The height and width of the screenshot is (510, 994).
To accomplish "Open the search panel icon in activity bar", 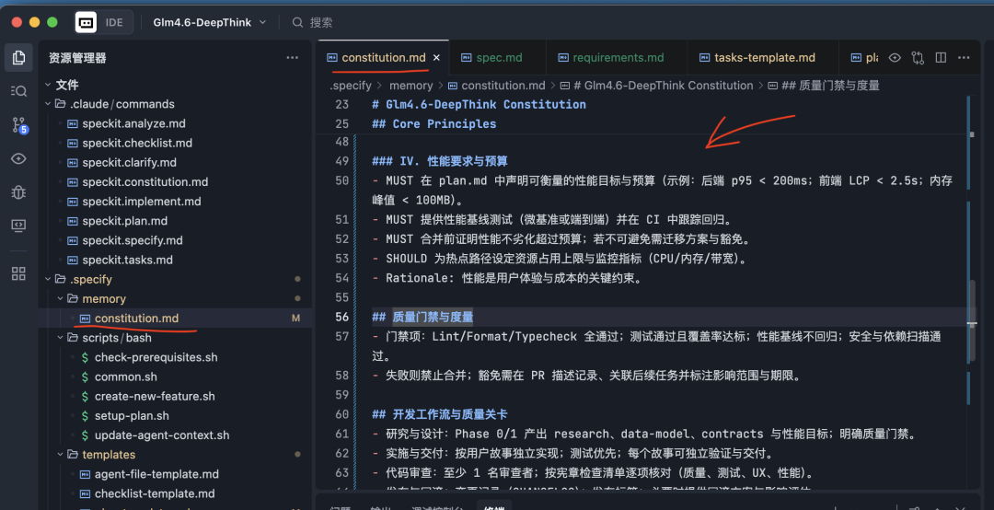I will (x=18, y=91).
